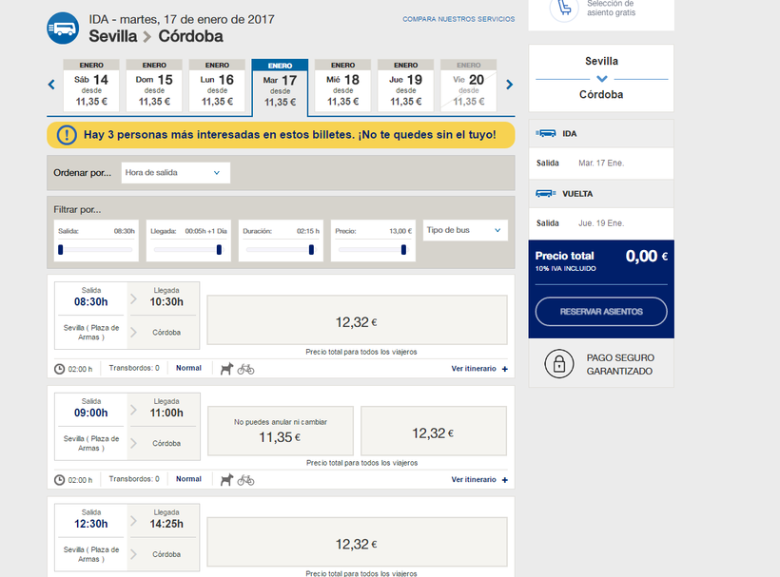
Task: Click the Reservar Asientos button
Action: click(601, 312)
